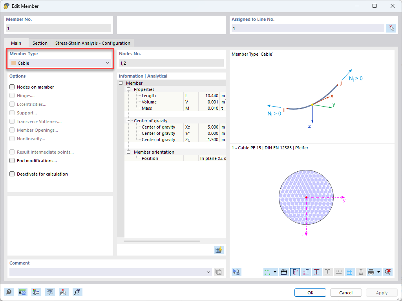Click the grid table icon under the section graphic
The width and height of the screenshot is (402, 301).
tap(349, 272)
